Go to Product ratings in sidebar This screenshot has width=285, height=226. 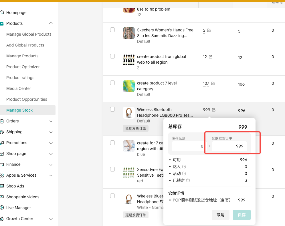click(20, 78)
